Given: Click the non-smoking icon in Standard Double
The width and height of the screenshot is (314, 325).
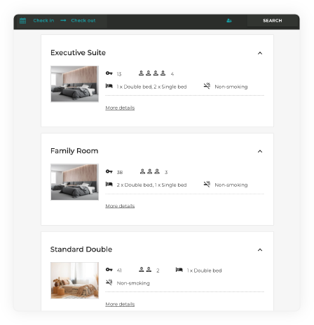Looking at the screenshot, I should (x=109, y=282).
